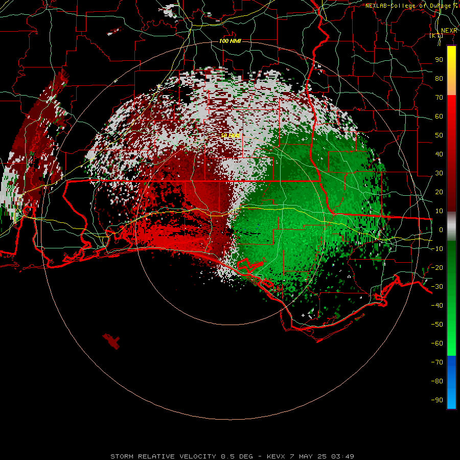Select the 70 value on velocity scale
The height and width of the screenshot is (460, 460).
[439, 98]
